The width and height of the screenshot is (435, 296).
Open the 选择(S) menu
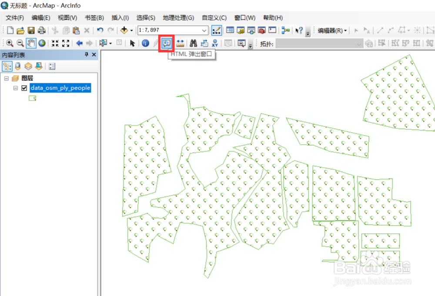click(x=145, y=18)
